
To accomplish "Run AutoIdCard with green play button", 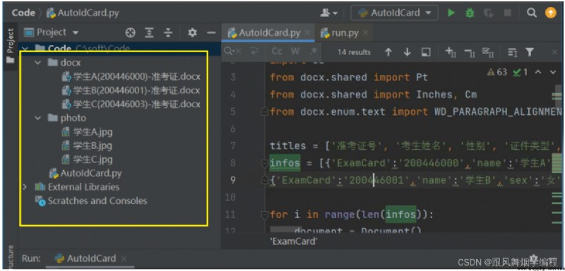I will 451,13.
